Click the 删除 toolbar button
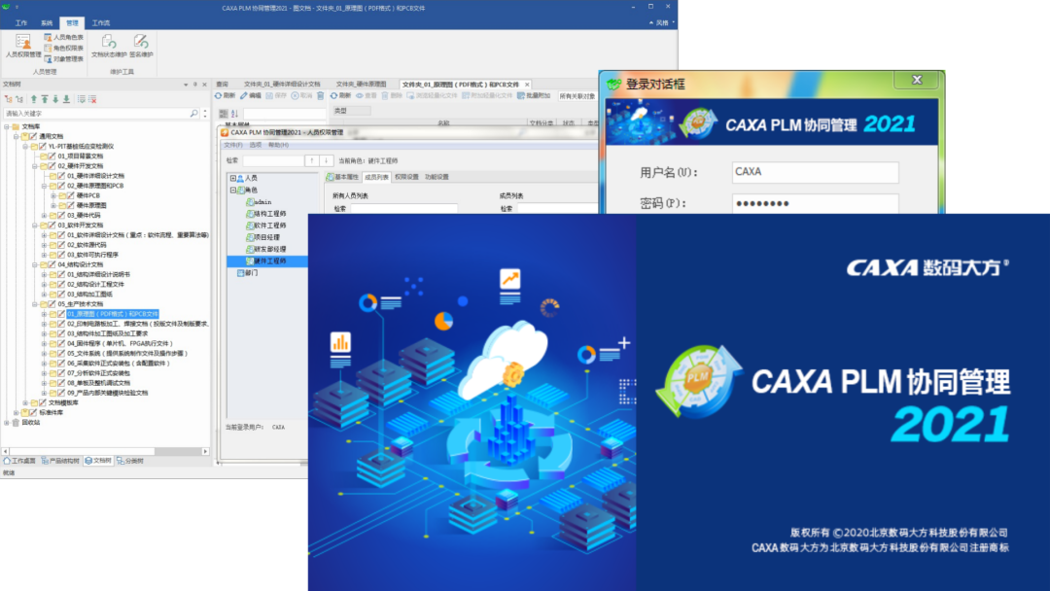The image size is (1050, 591). pyautogui.click(x=393, y=95)
